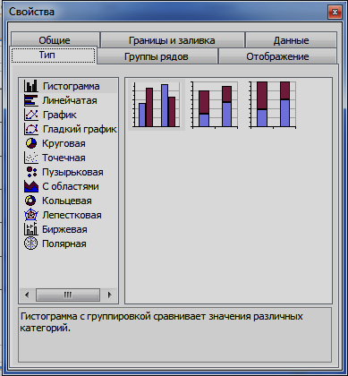Choose the Линейчатая bar chart icon
Viewport: 348px width, 376px height.
(x=31, y=100)
